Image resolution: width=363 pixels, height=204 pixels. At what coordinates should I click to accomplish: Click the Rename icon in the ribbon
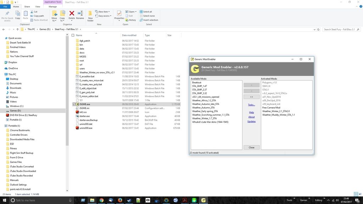click(80, 13)
